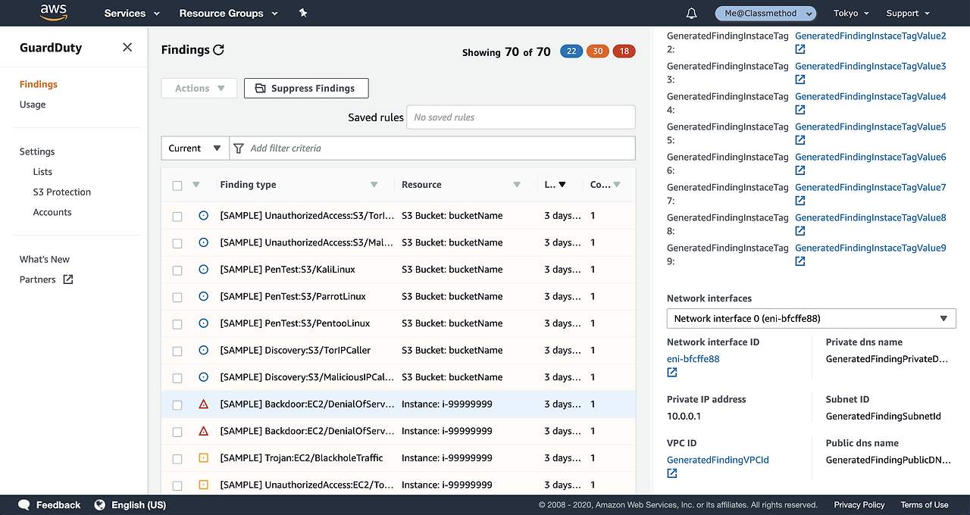Click the filter funnel icon
This screenshot has height=515, width=970.
tap(239, 148)
